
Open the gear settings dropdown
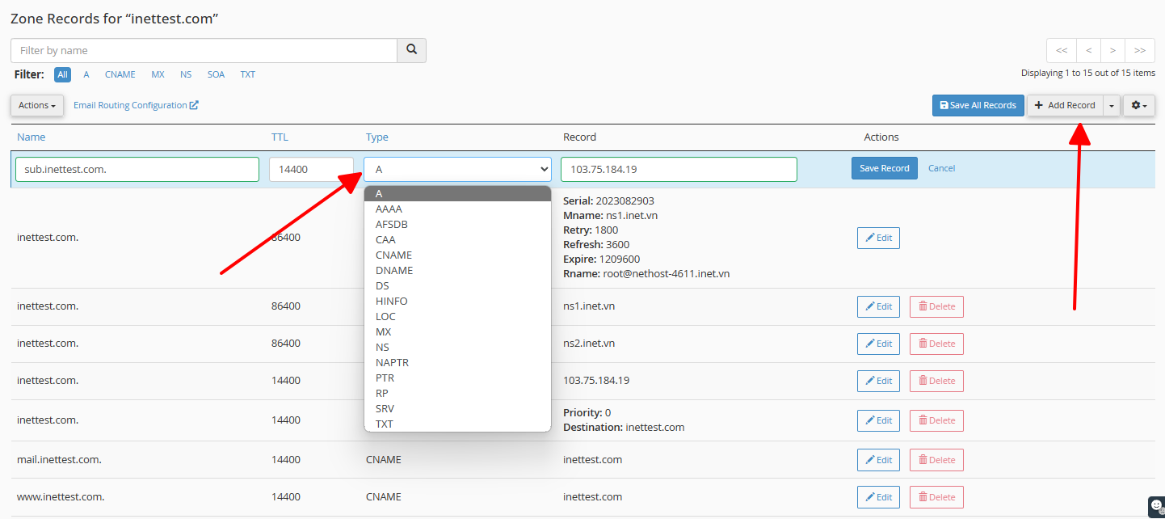click(x=1139, y=105)
